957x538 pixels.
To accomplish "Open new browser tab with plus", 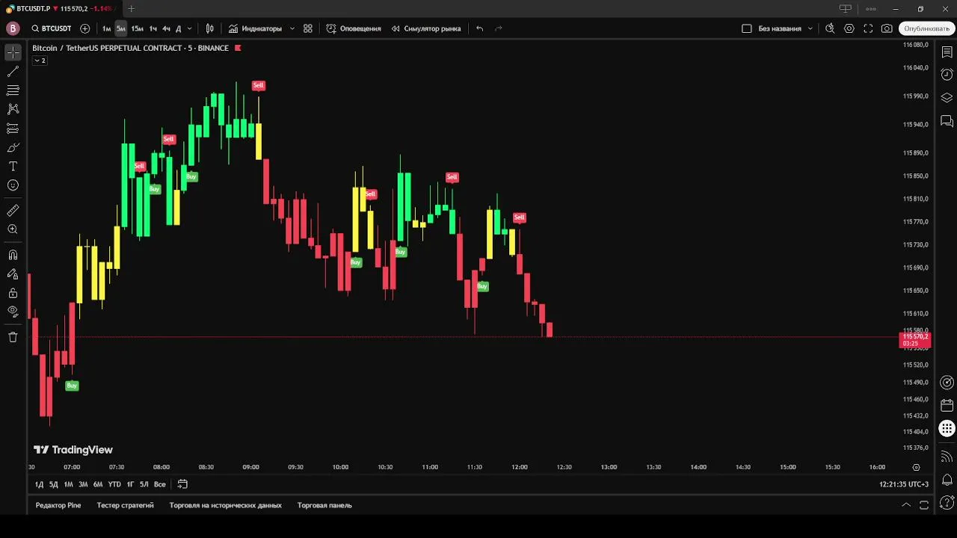I will click(132, 9).
